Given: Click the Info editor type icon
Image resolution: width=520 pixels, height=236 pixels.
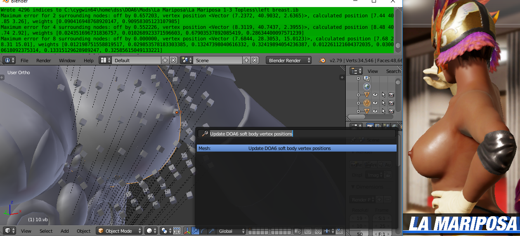Looking at the screenshot, I should (9, 60).
